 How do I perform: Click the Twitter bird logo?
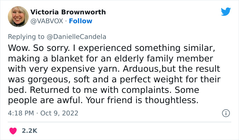click(226, 12)
